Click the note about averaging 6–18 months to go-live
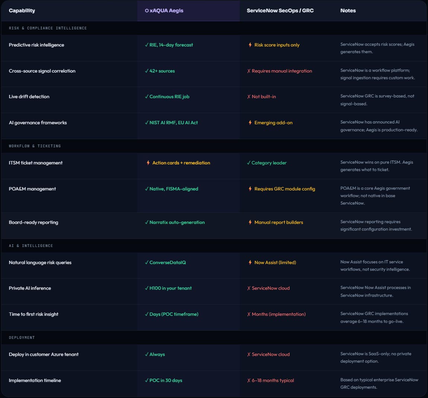The image size is (428, 398). [374, 318]
